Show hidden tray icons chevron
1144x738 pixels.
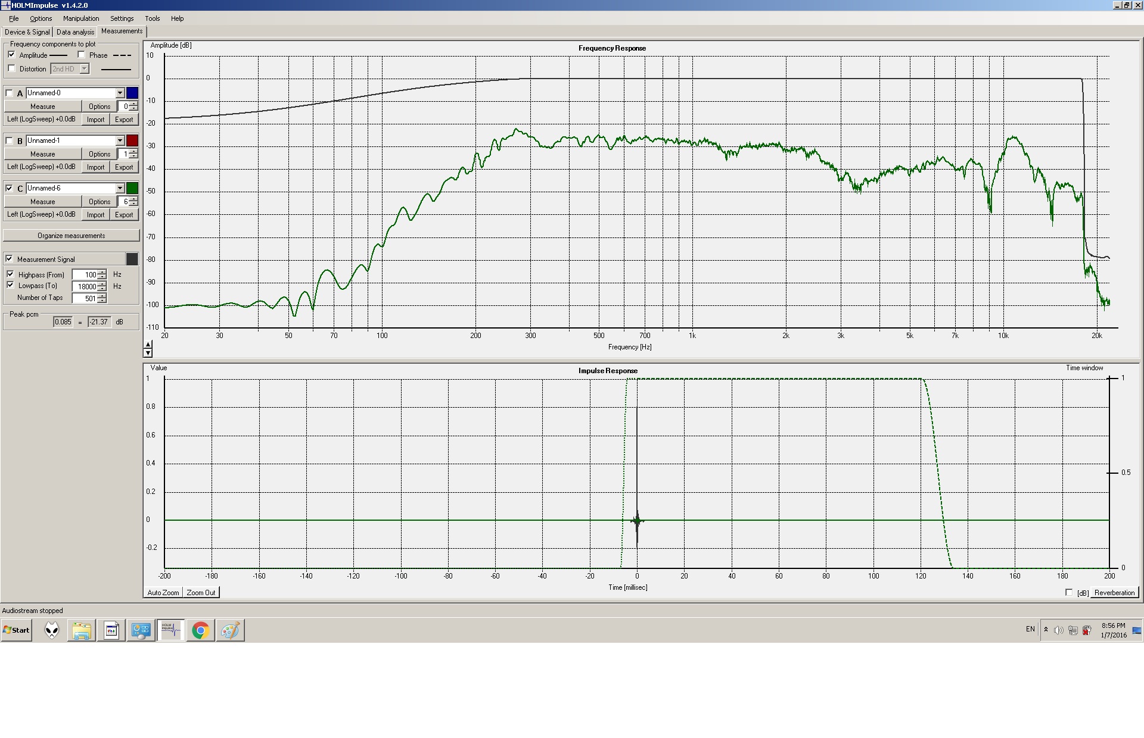point(1046,630)
